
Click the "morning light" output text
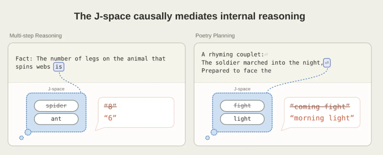pyautogui.click(x=322, y=118)
